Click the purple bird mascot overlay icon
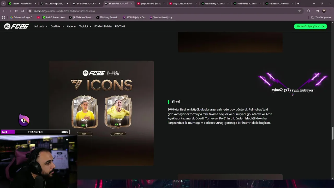Image resolution: width=334 pixels, height=188 pixels. point(24,120)
